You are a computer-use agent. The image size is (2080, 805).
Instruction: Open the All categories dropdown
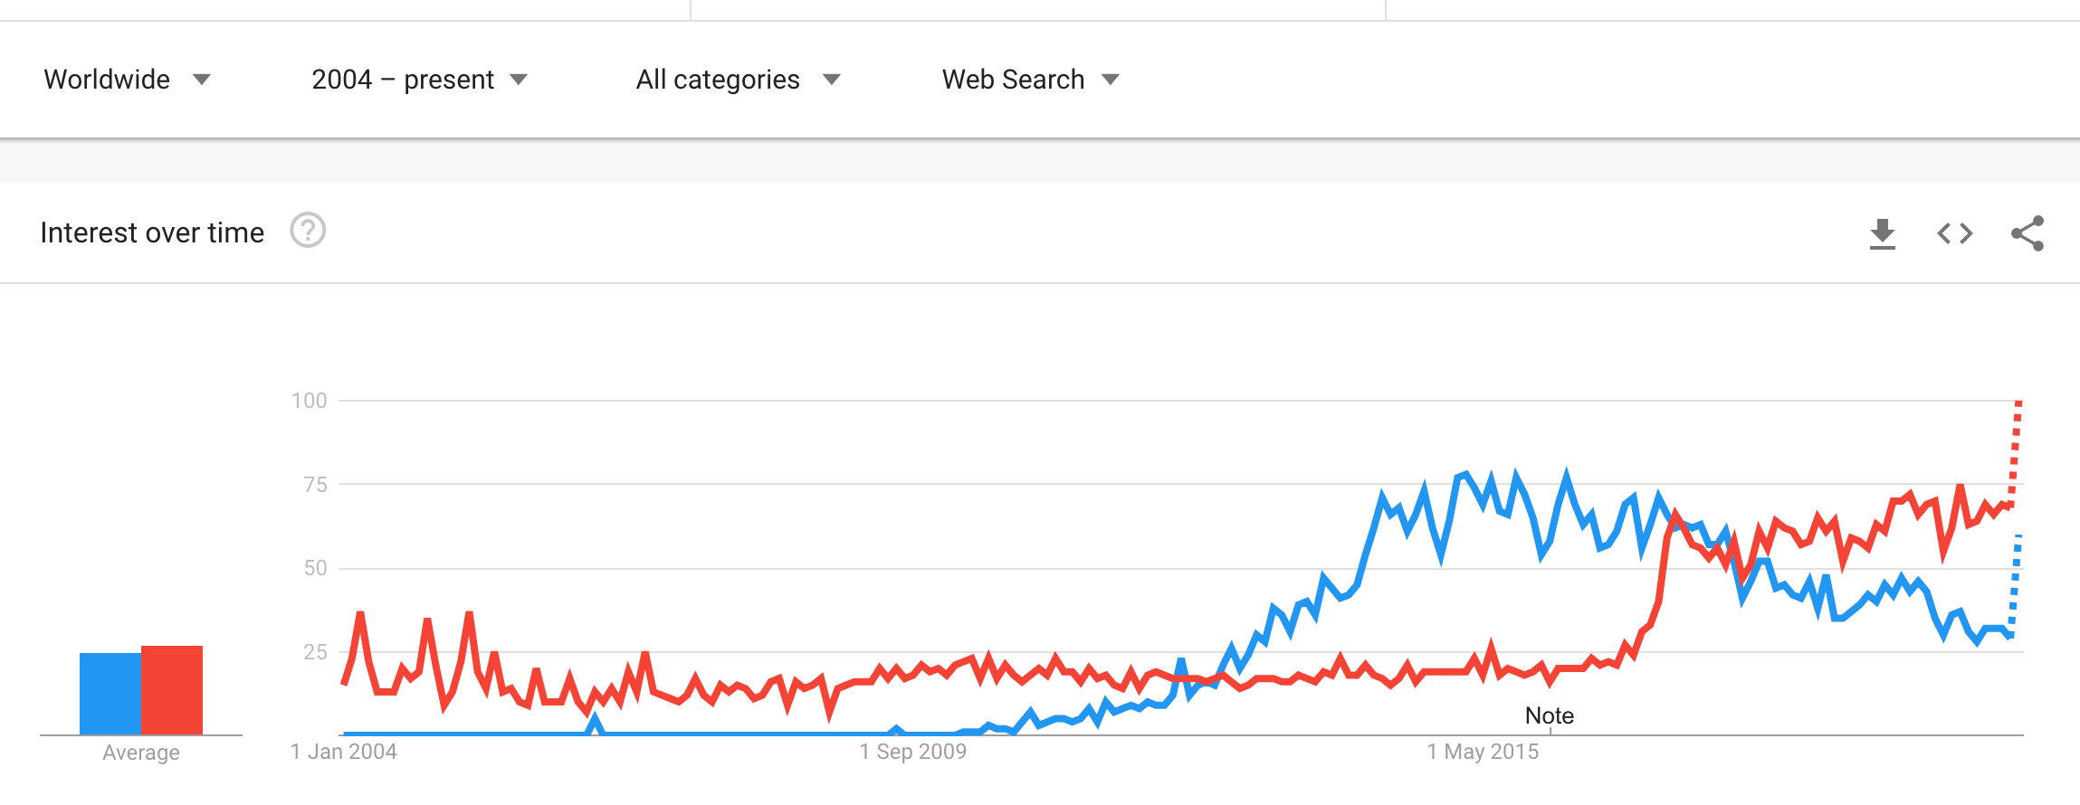tap(739, 80)
